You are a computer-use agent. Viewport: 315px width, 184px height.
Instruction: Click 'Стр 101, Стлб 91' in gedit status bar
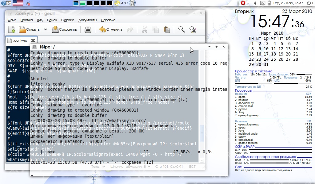[169, 167]
